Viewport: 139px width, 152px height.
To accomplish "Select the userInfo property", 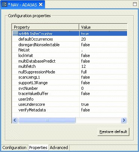I will [x=26, y=99].
